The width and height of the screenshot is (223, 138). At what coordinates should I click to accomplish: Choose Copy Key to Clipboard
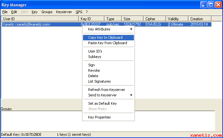tap(108, 37)
